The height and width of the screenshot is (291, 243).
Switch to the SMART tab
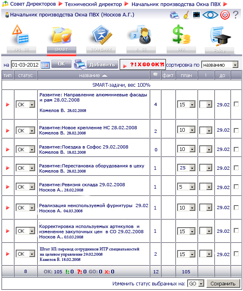click(x=61, y=50)
